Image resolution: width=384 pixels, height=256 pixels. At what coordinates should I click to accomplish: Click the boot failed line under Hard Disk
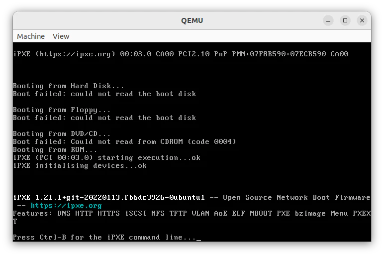104,94
